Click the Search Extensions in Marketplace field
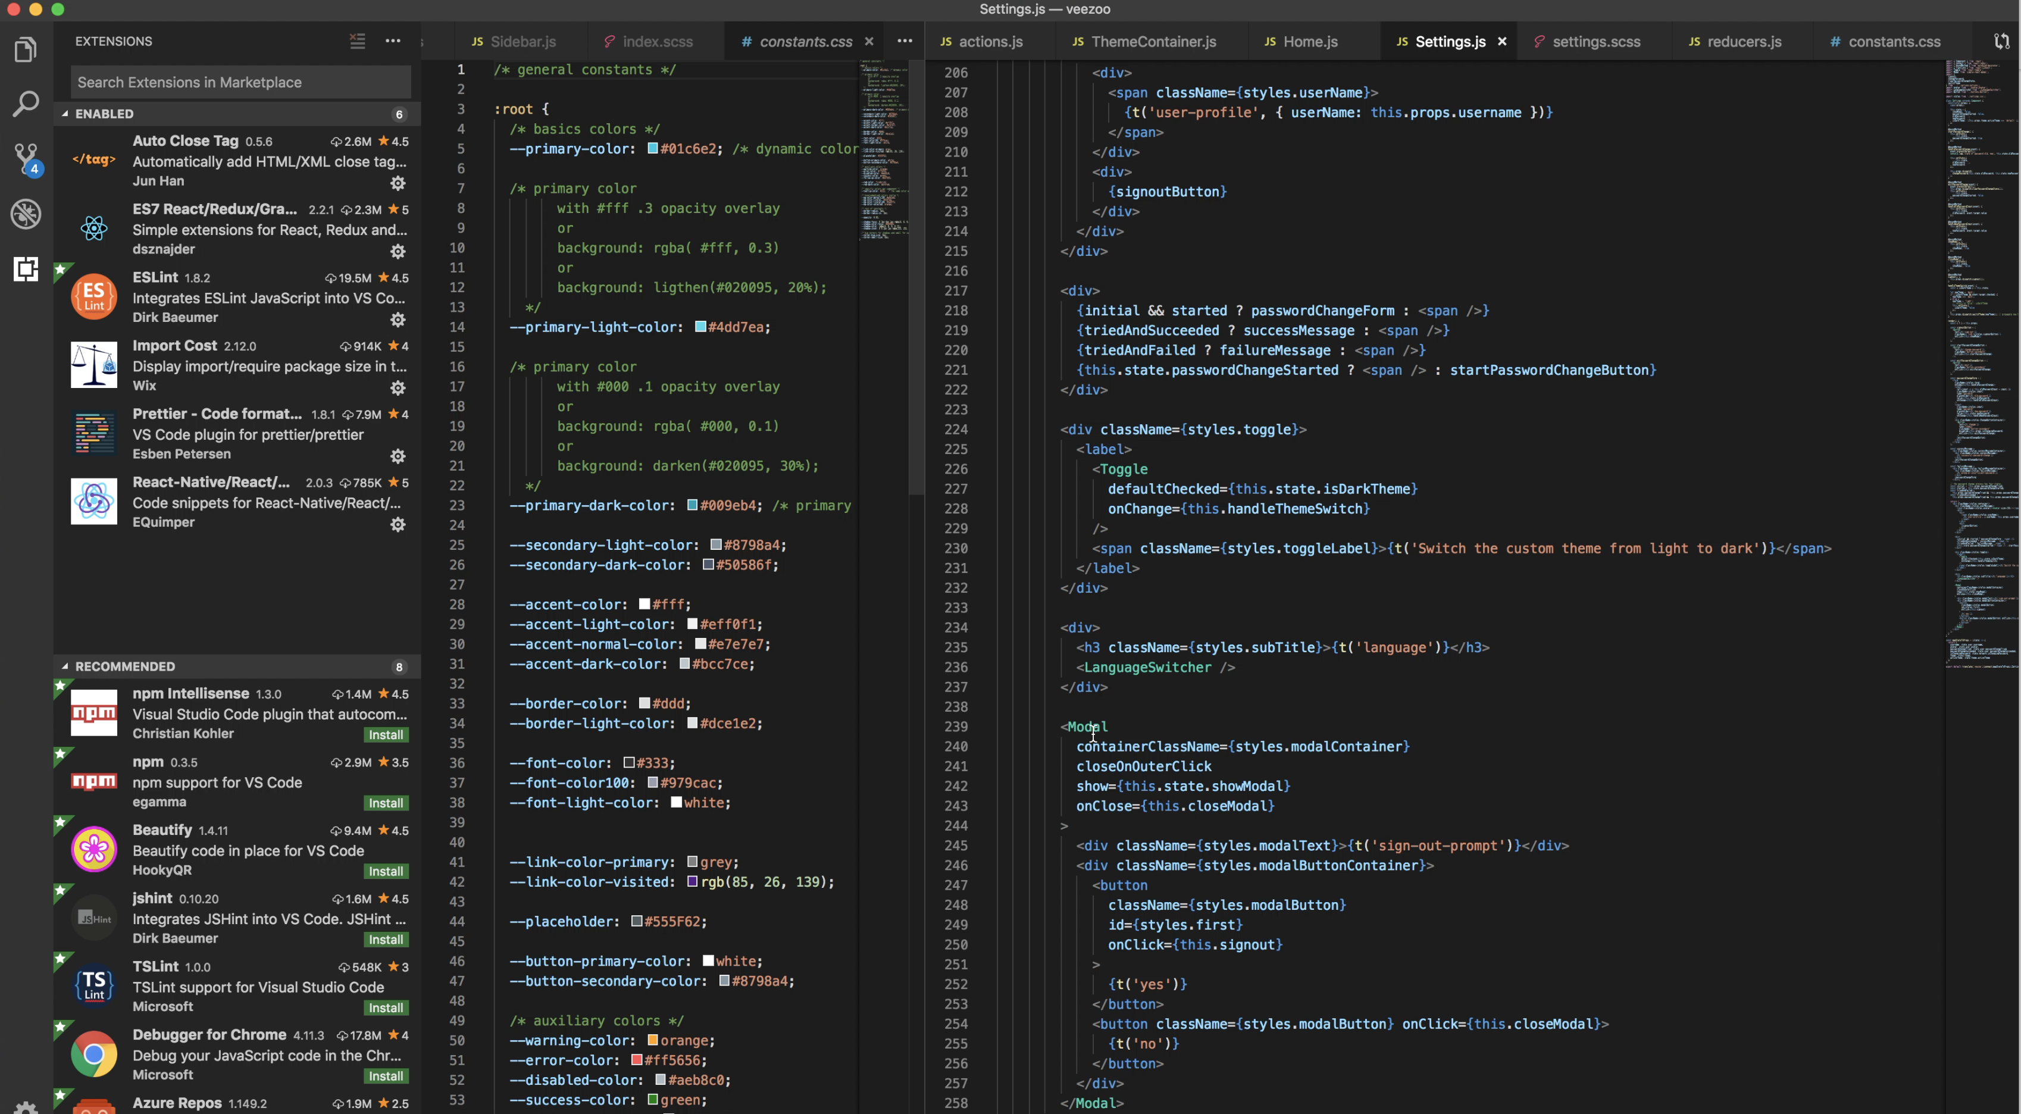2021x1114 pixels. coord(240,82)
